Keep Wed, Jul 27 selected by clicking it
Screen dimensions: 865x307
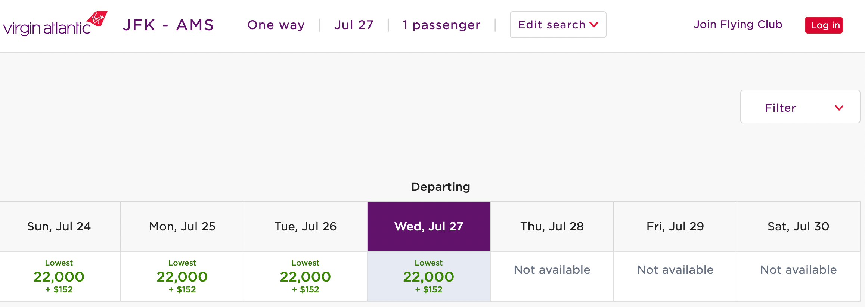coord(429,226)
